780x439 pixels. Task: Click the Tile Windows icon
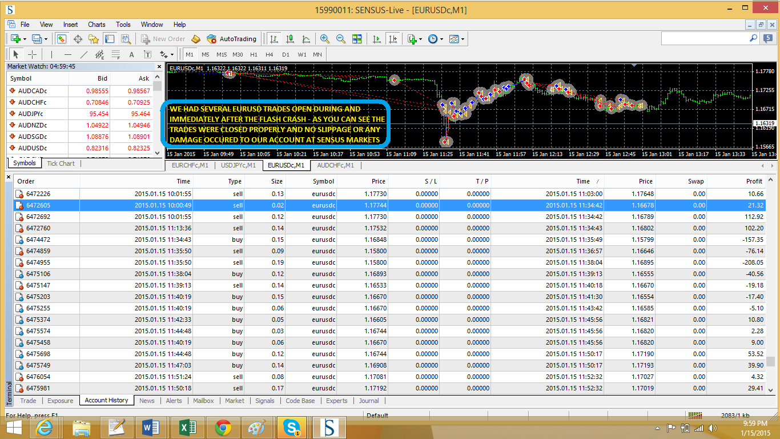[x=357, y=39]
